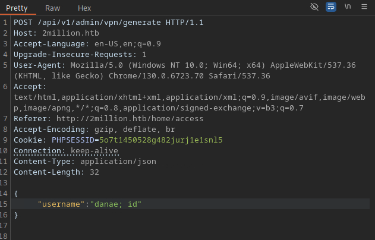The image size is (375, 240).
Task: Click the Connection keep-alive header line
Action: (x=65, y=151)
